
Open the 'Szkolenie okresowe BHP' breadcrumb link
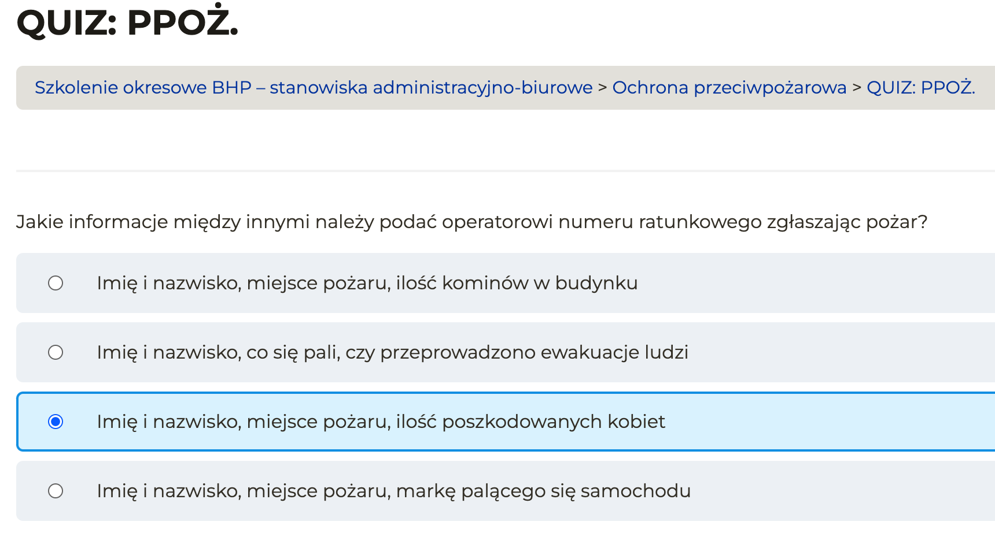(313, 88)
